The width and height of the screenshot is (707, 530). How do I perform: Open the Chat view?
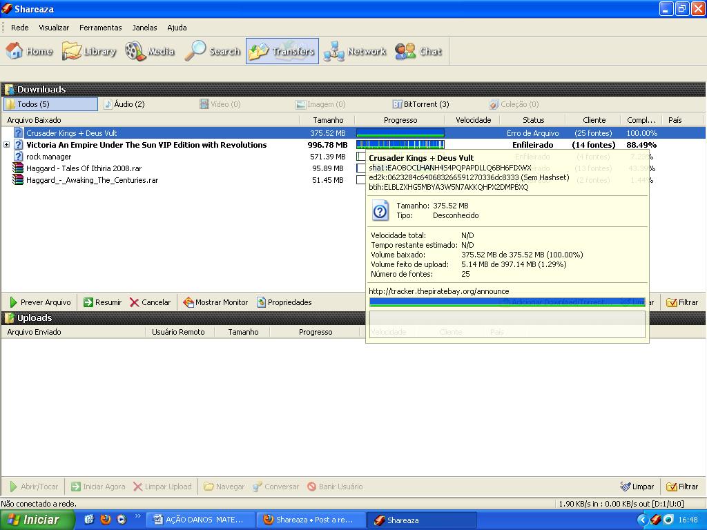[418, 52]
